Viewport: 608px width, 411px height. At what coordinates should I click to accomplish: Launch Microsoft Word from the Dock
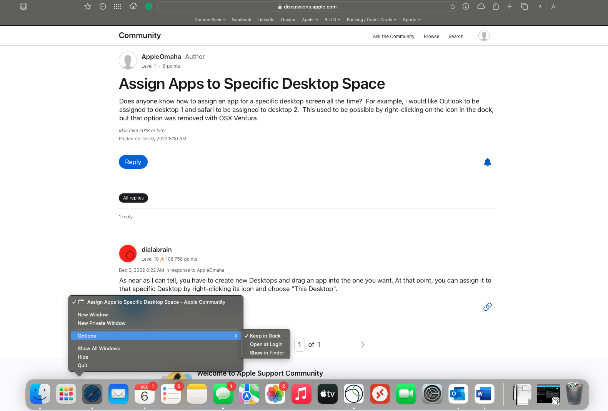(x=485, y=394)
